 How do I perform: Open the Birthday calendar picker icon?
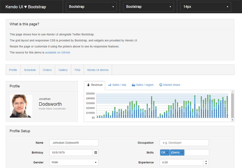click(96, 153)
